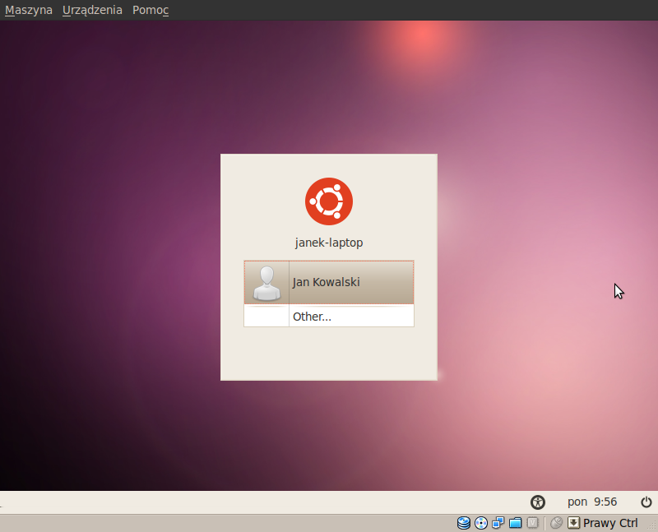Open the accessibility preferences icon
The height and width of the screenshot is (532, 658).
(x=538, y=502)
